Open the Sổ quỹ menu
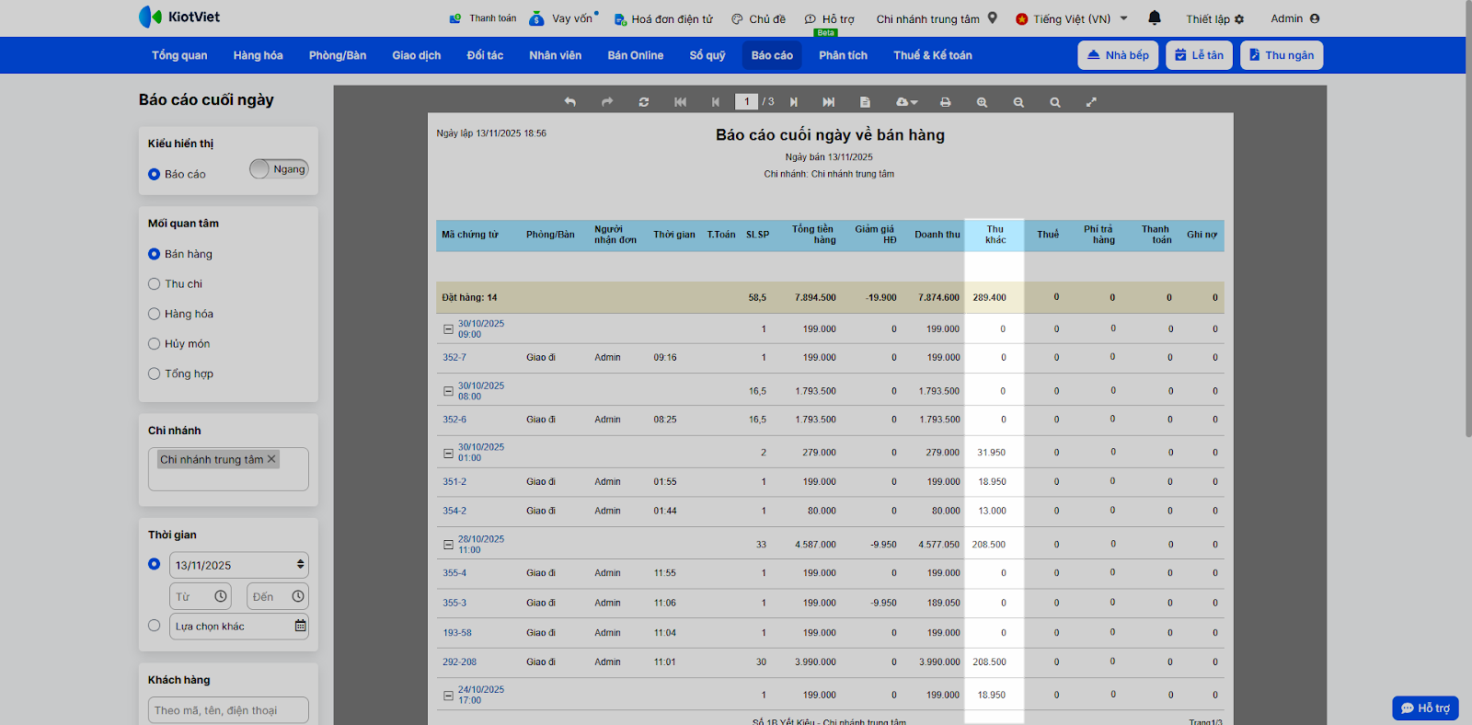The height and width of the screenshot is (725, 1472). pos(707,55)
